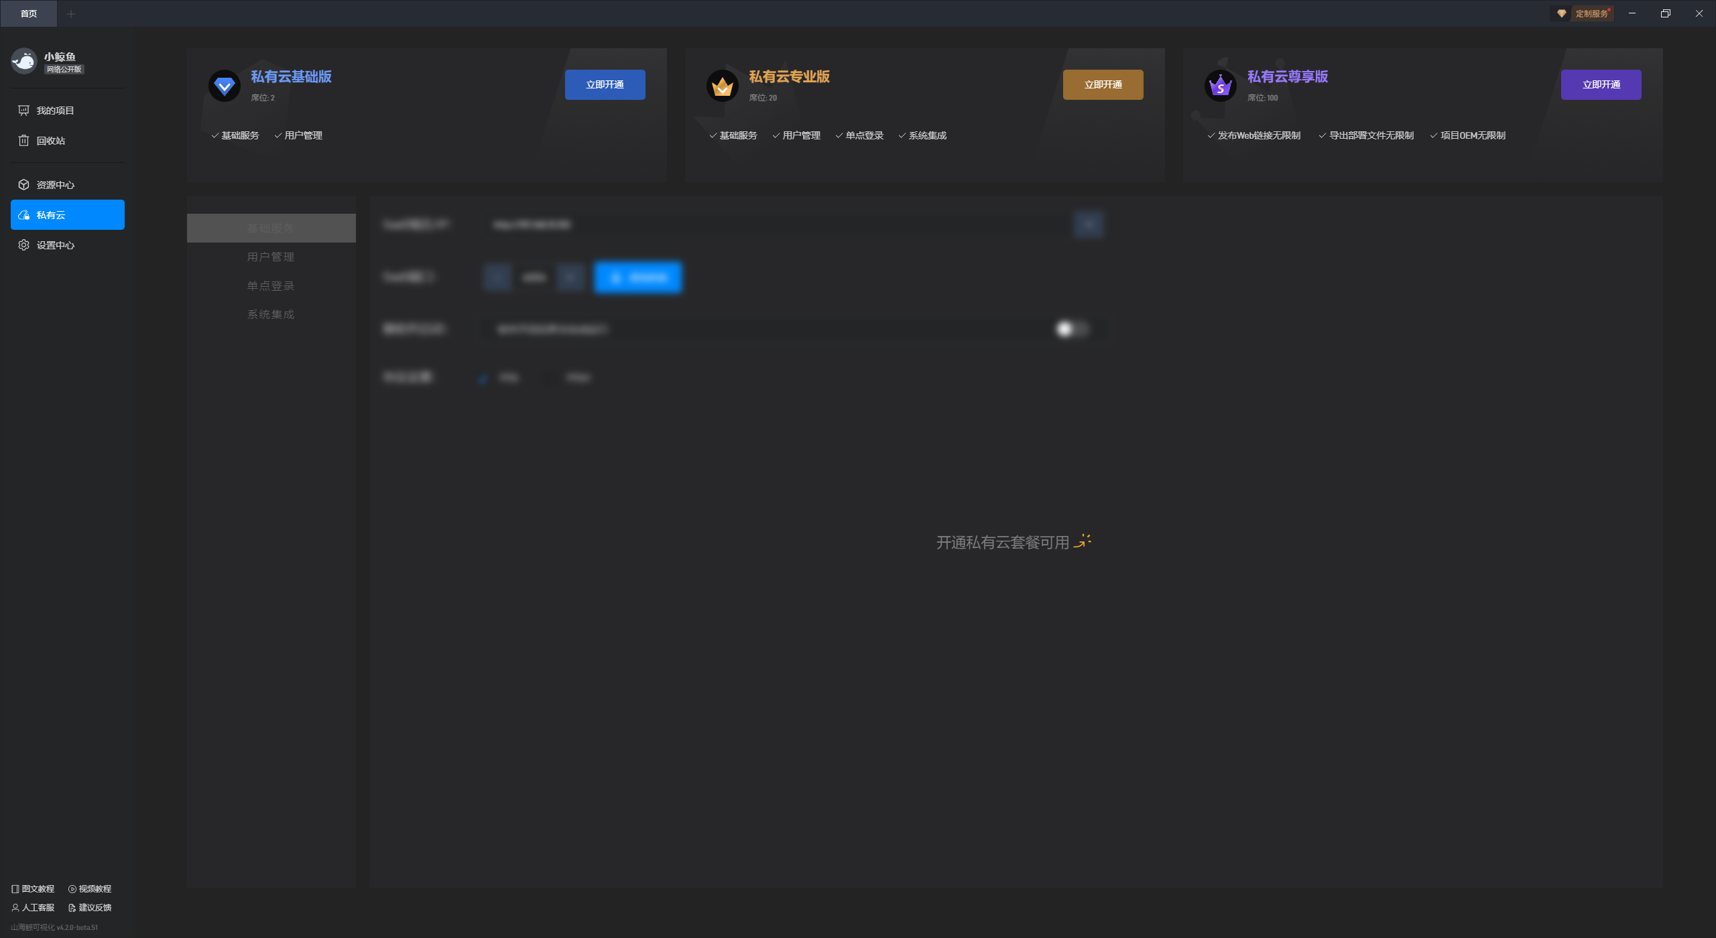Open 资源中心 cube icon in sidebar
Screen dimensions: 1716x938
pos(24,185)
